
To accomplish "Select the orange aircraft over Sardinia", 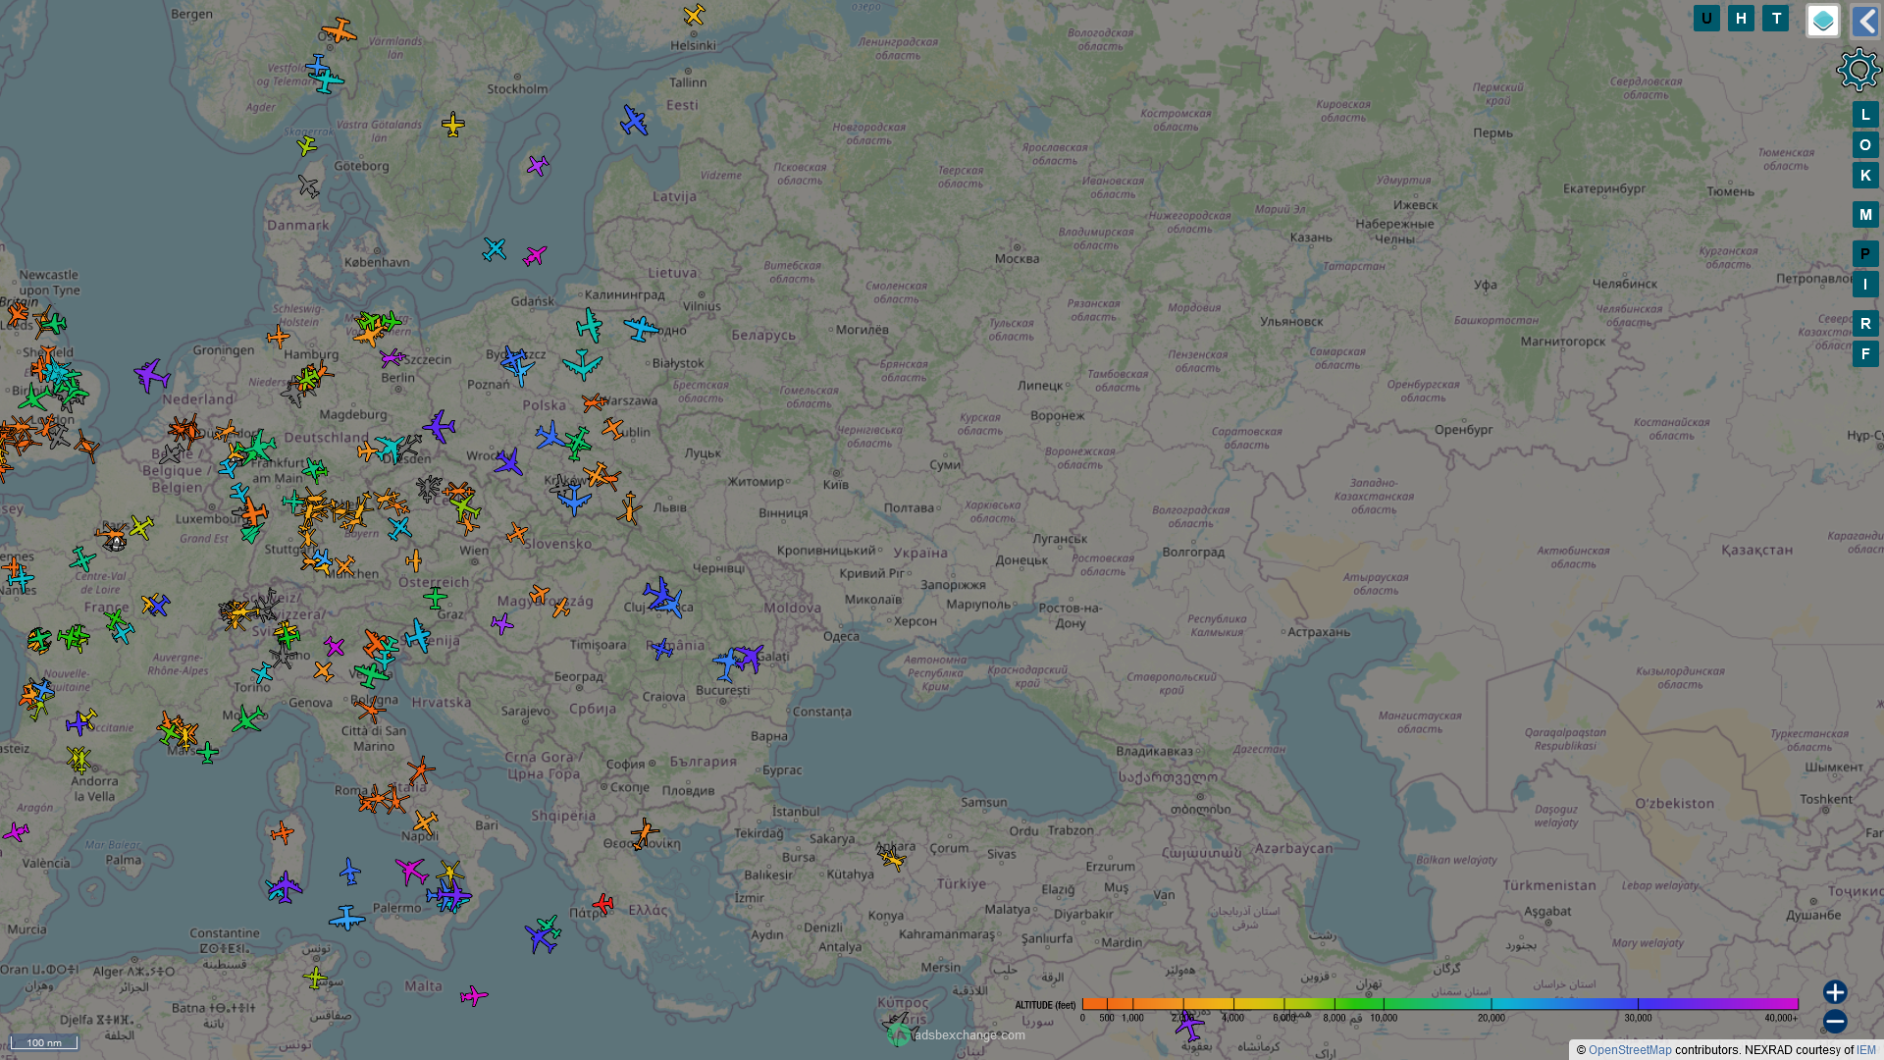I will (x=283, y=833).
